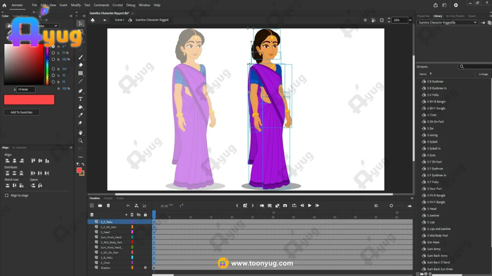
Task: Click Scene 1 in the breadcrumb
Action: pos(119,20)
